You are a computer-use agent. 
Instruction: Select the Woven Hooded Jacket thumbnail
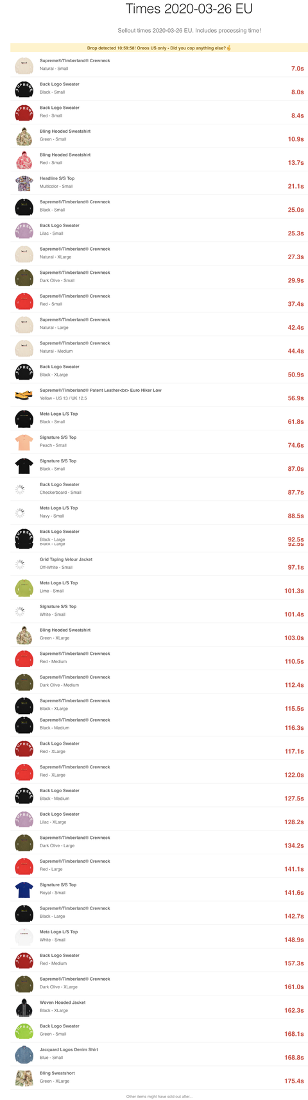tap(24, 1006)
